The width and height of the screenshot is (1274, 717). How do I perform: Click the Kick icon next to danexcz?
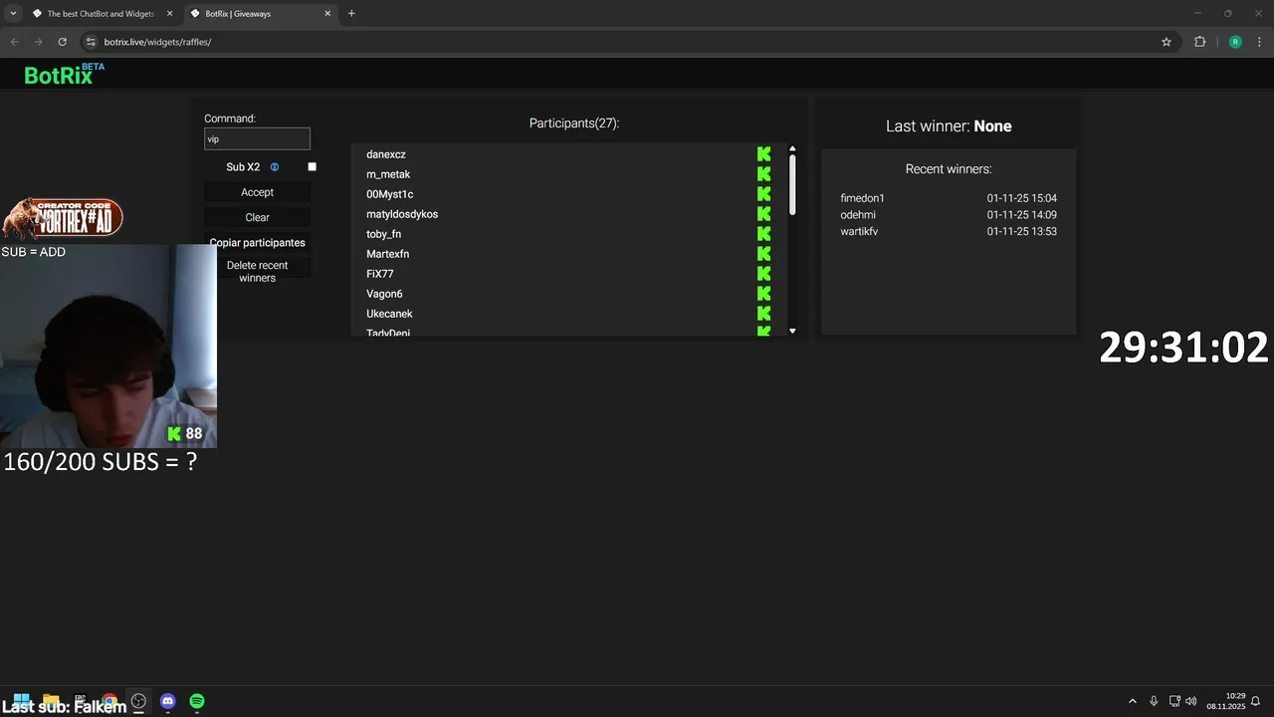point(763,154)
